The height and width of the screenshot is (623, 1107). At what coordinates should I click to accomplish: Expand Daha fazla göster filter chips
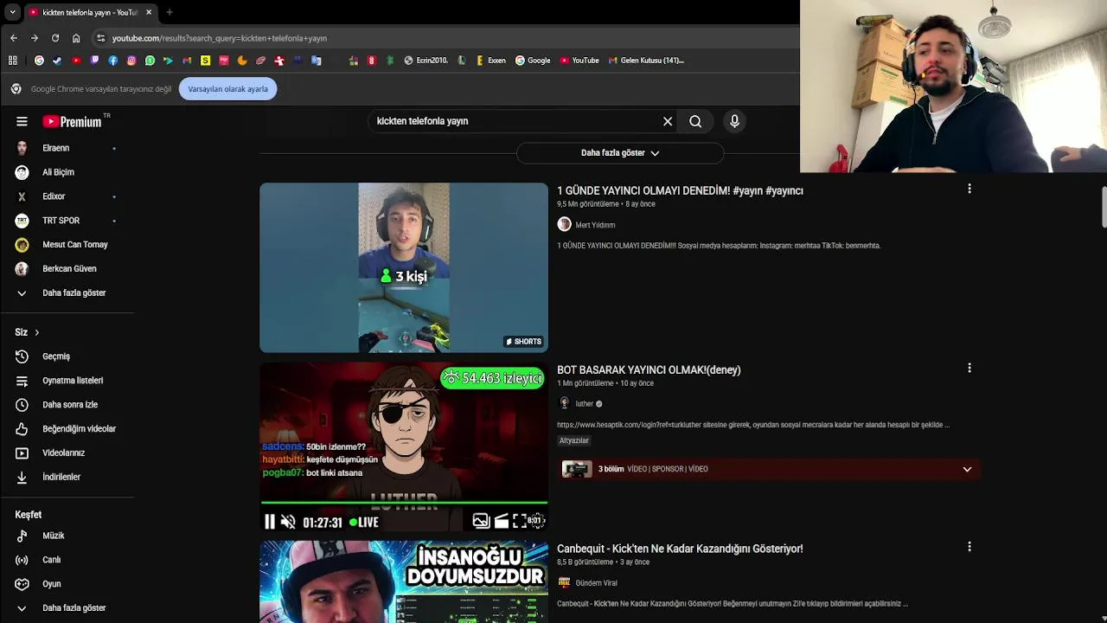click(620, 153)
